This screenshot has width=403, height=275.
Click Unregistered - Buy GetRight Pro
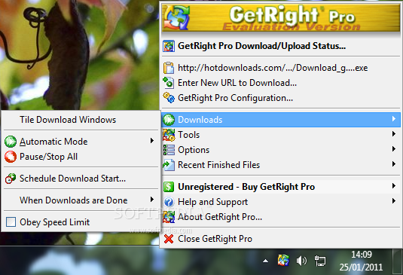click(281, 187)
